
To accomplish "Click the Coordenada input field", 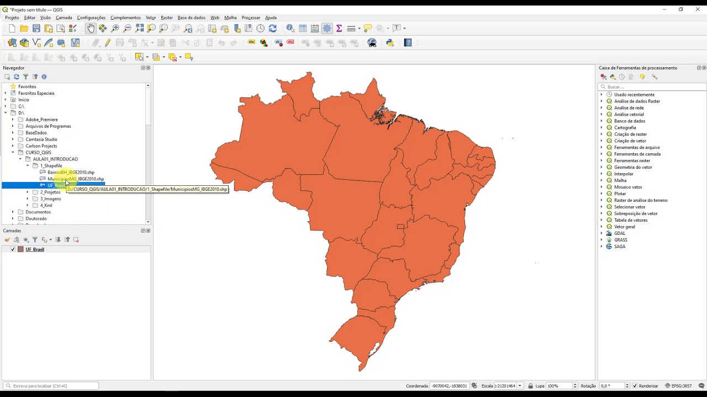I will click(449, 386).
